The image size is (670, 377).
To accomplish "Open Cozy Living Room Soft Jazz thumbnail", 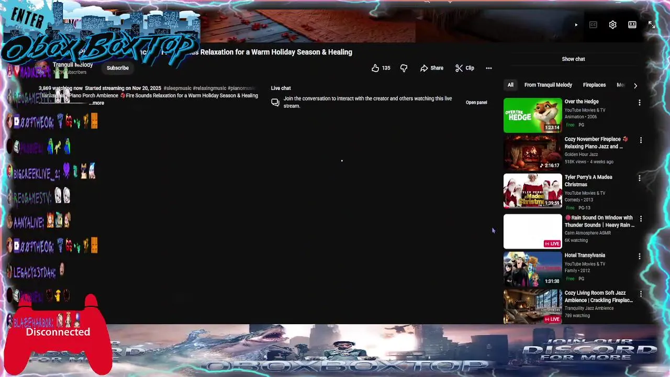I will tap(532, 306).
